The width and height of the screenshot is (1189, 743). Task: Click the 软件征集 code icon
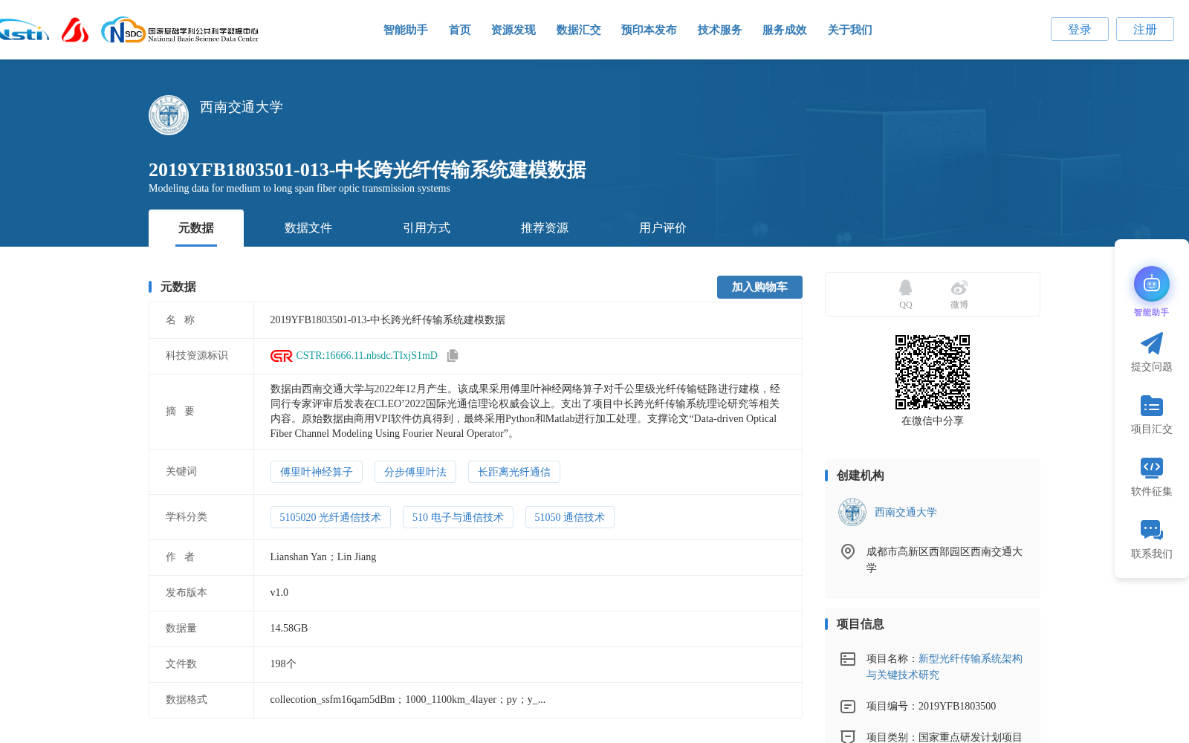click(x=1151, y=467)
